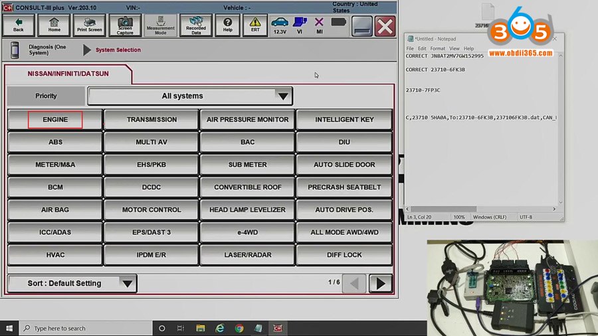Viewport: 598px width, 336px height.
Task: Click the taskbar search box
Action: pos(86,328)
